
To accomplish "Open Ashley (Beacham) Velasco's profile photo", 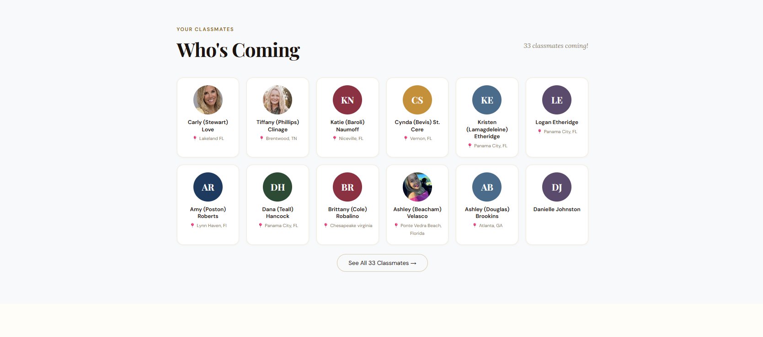I will coord(417,187).
